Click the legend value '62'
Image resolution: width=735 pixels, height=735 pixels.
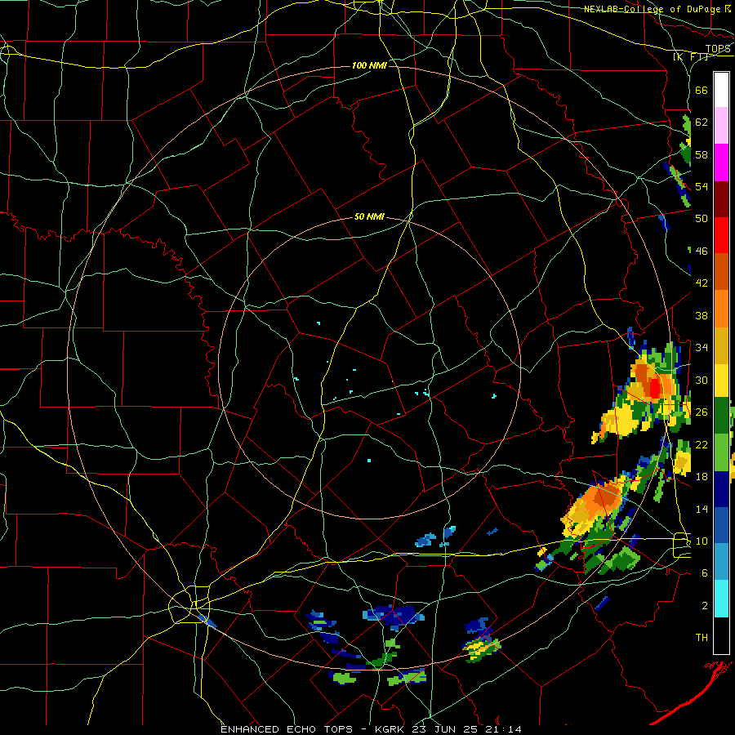(702, 122)
